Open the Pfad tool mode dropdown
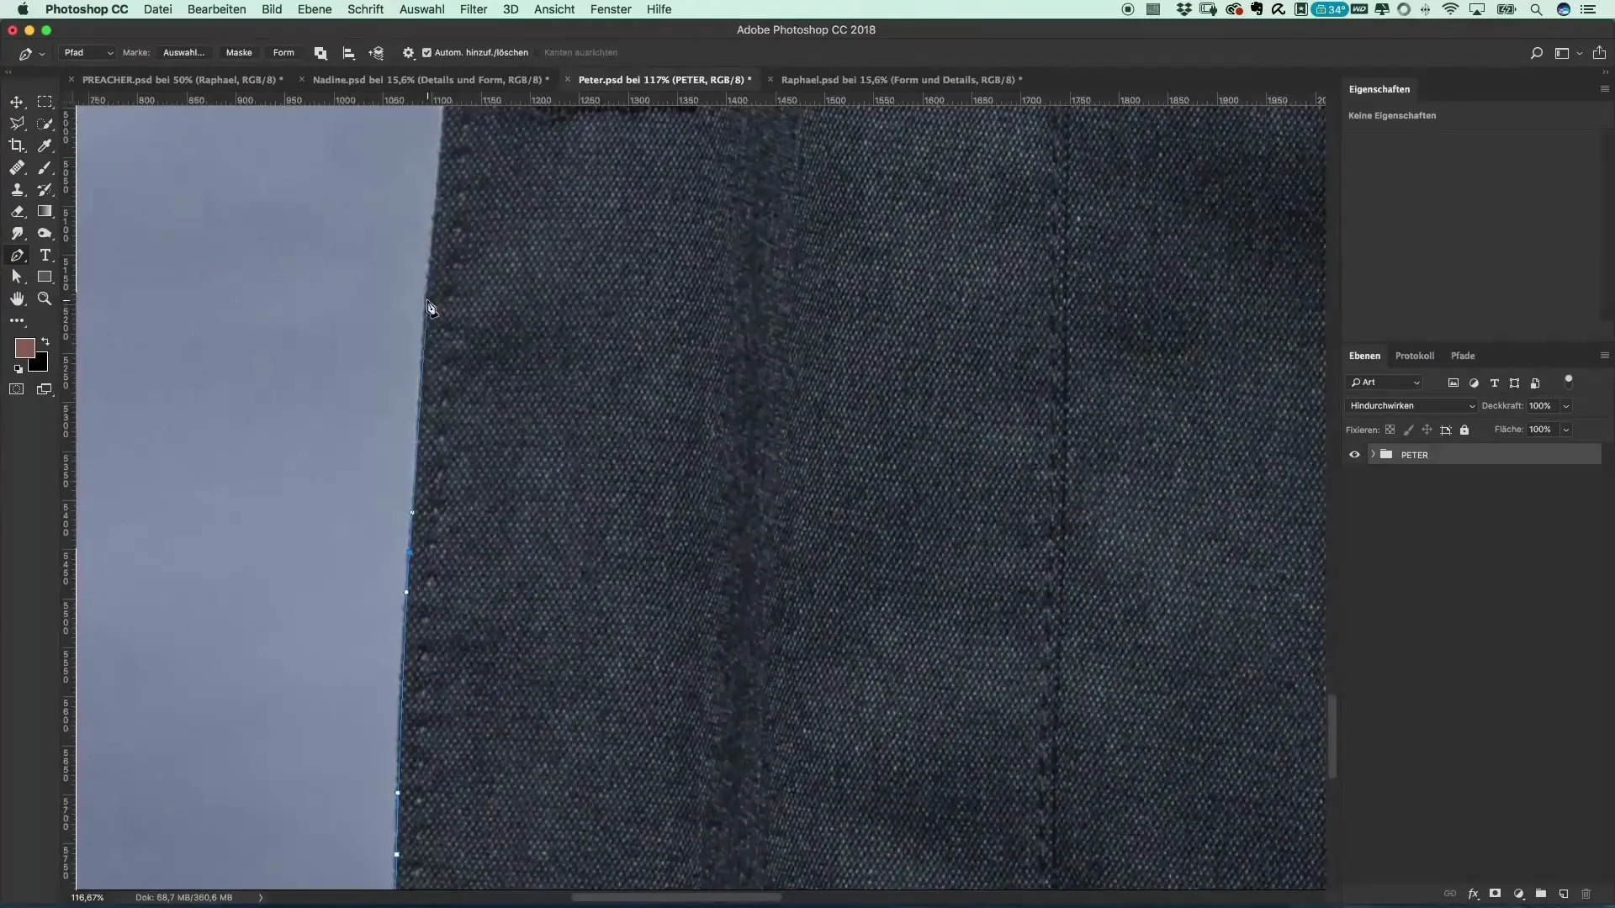This screenshot has width=1615, height=908. click(87, 53)
